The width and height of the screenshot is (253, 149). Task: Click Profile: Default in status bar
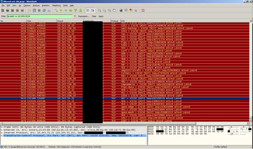click(220, 147)
